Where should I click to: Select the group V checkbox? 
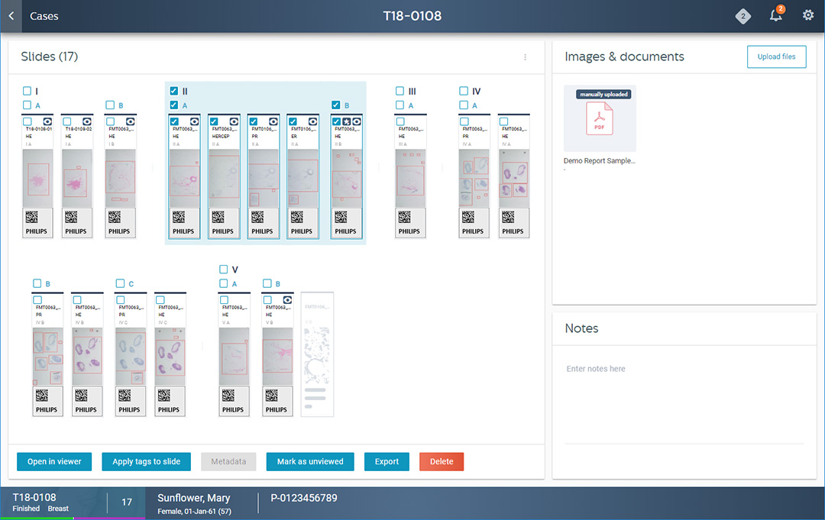click(224, 270)
